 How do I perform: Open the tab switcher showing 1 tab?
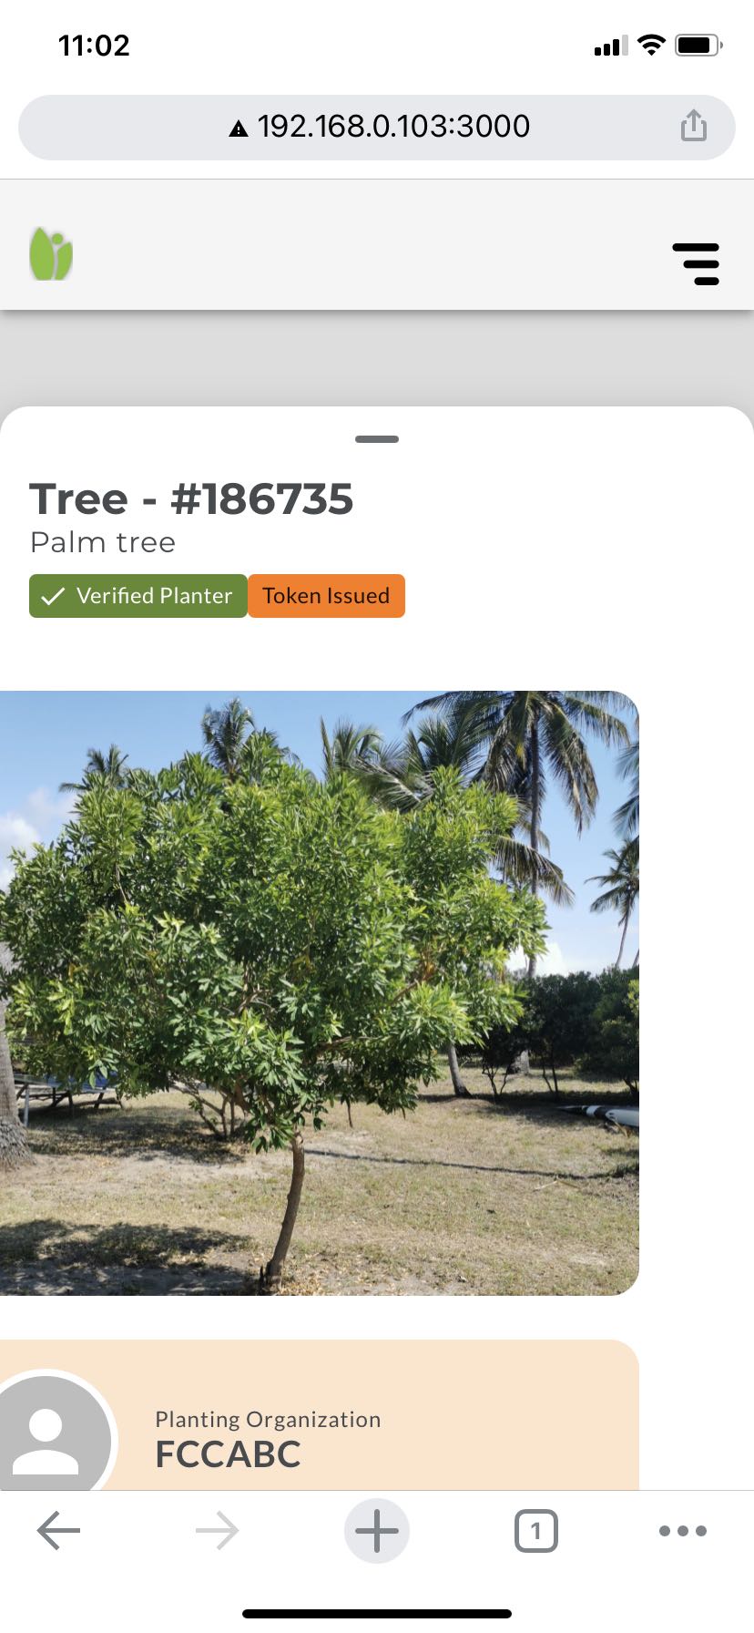pyautogui.click(x=535, y=1530)
